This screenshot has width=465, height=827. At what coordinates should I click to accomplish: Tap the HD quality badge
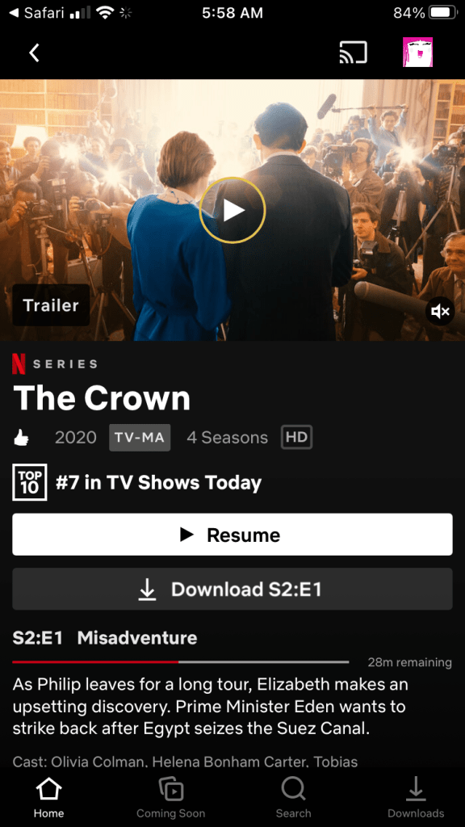(x=297, y=437)
